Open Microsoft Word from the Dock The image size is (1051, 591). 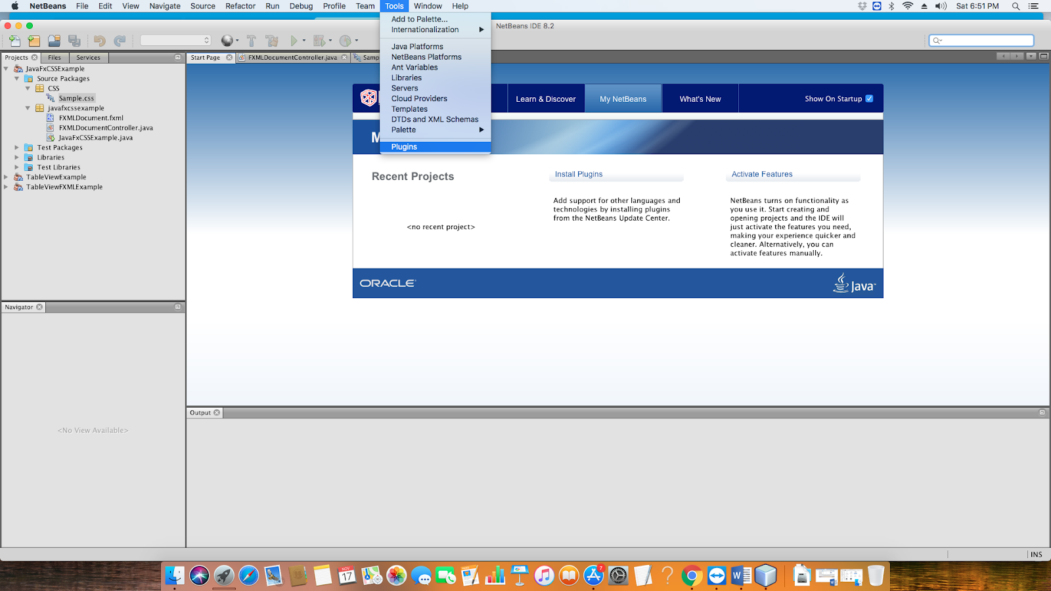(x=741, y=576)
